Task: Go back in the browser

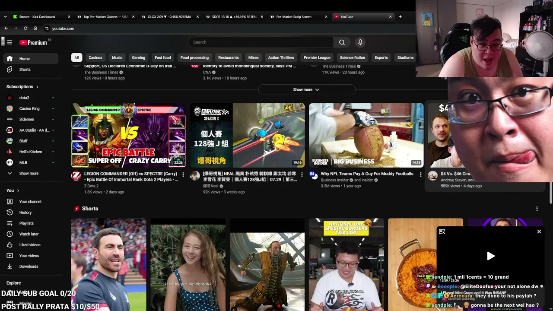Action: point(6,29)
